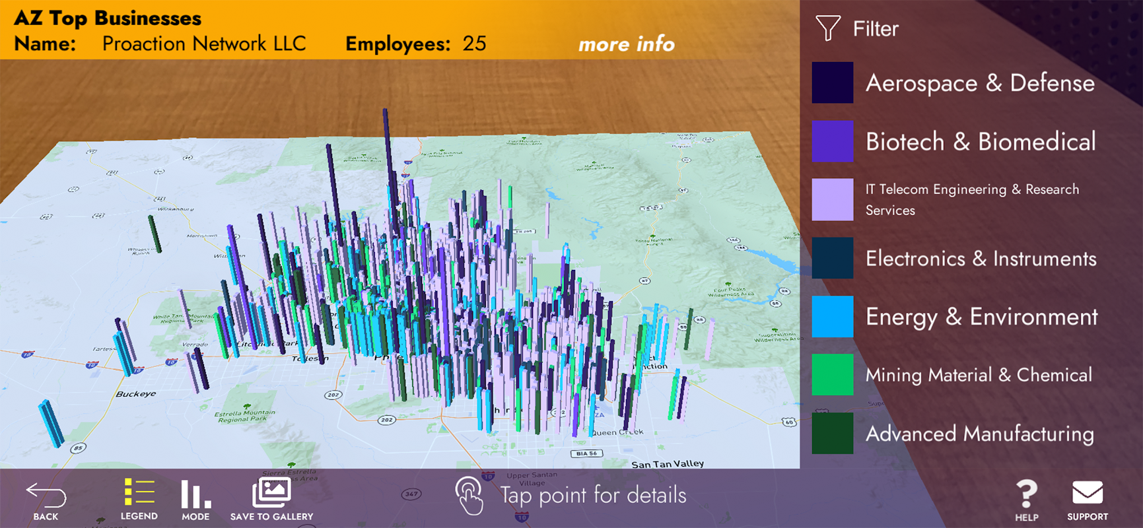Select Advanced Manufacturing dark green swatch
Screen dimensions: 1143x528
(832, 434)
